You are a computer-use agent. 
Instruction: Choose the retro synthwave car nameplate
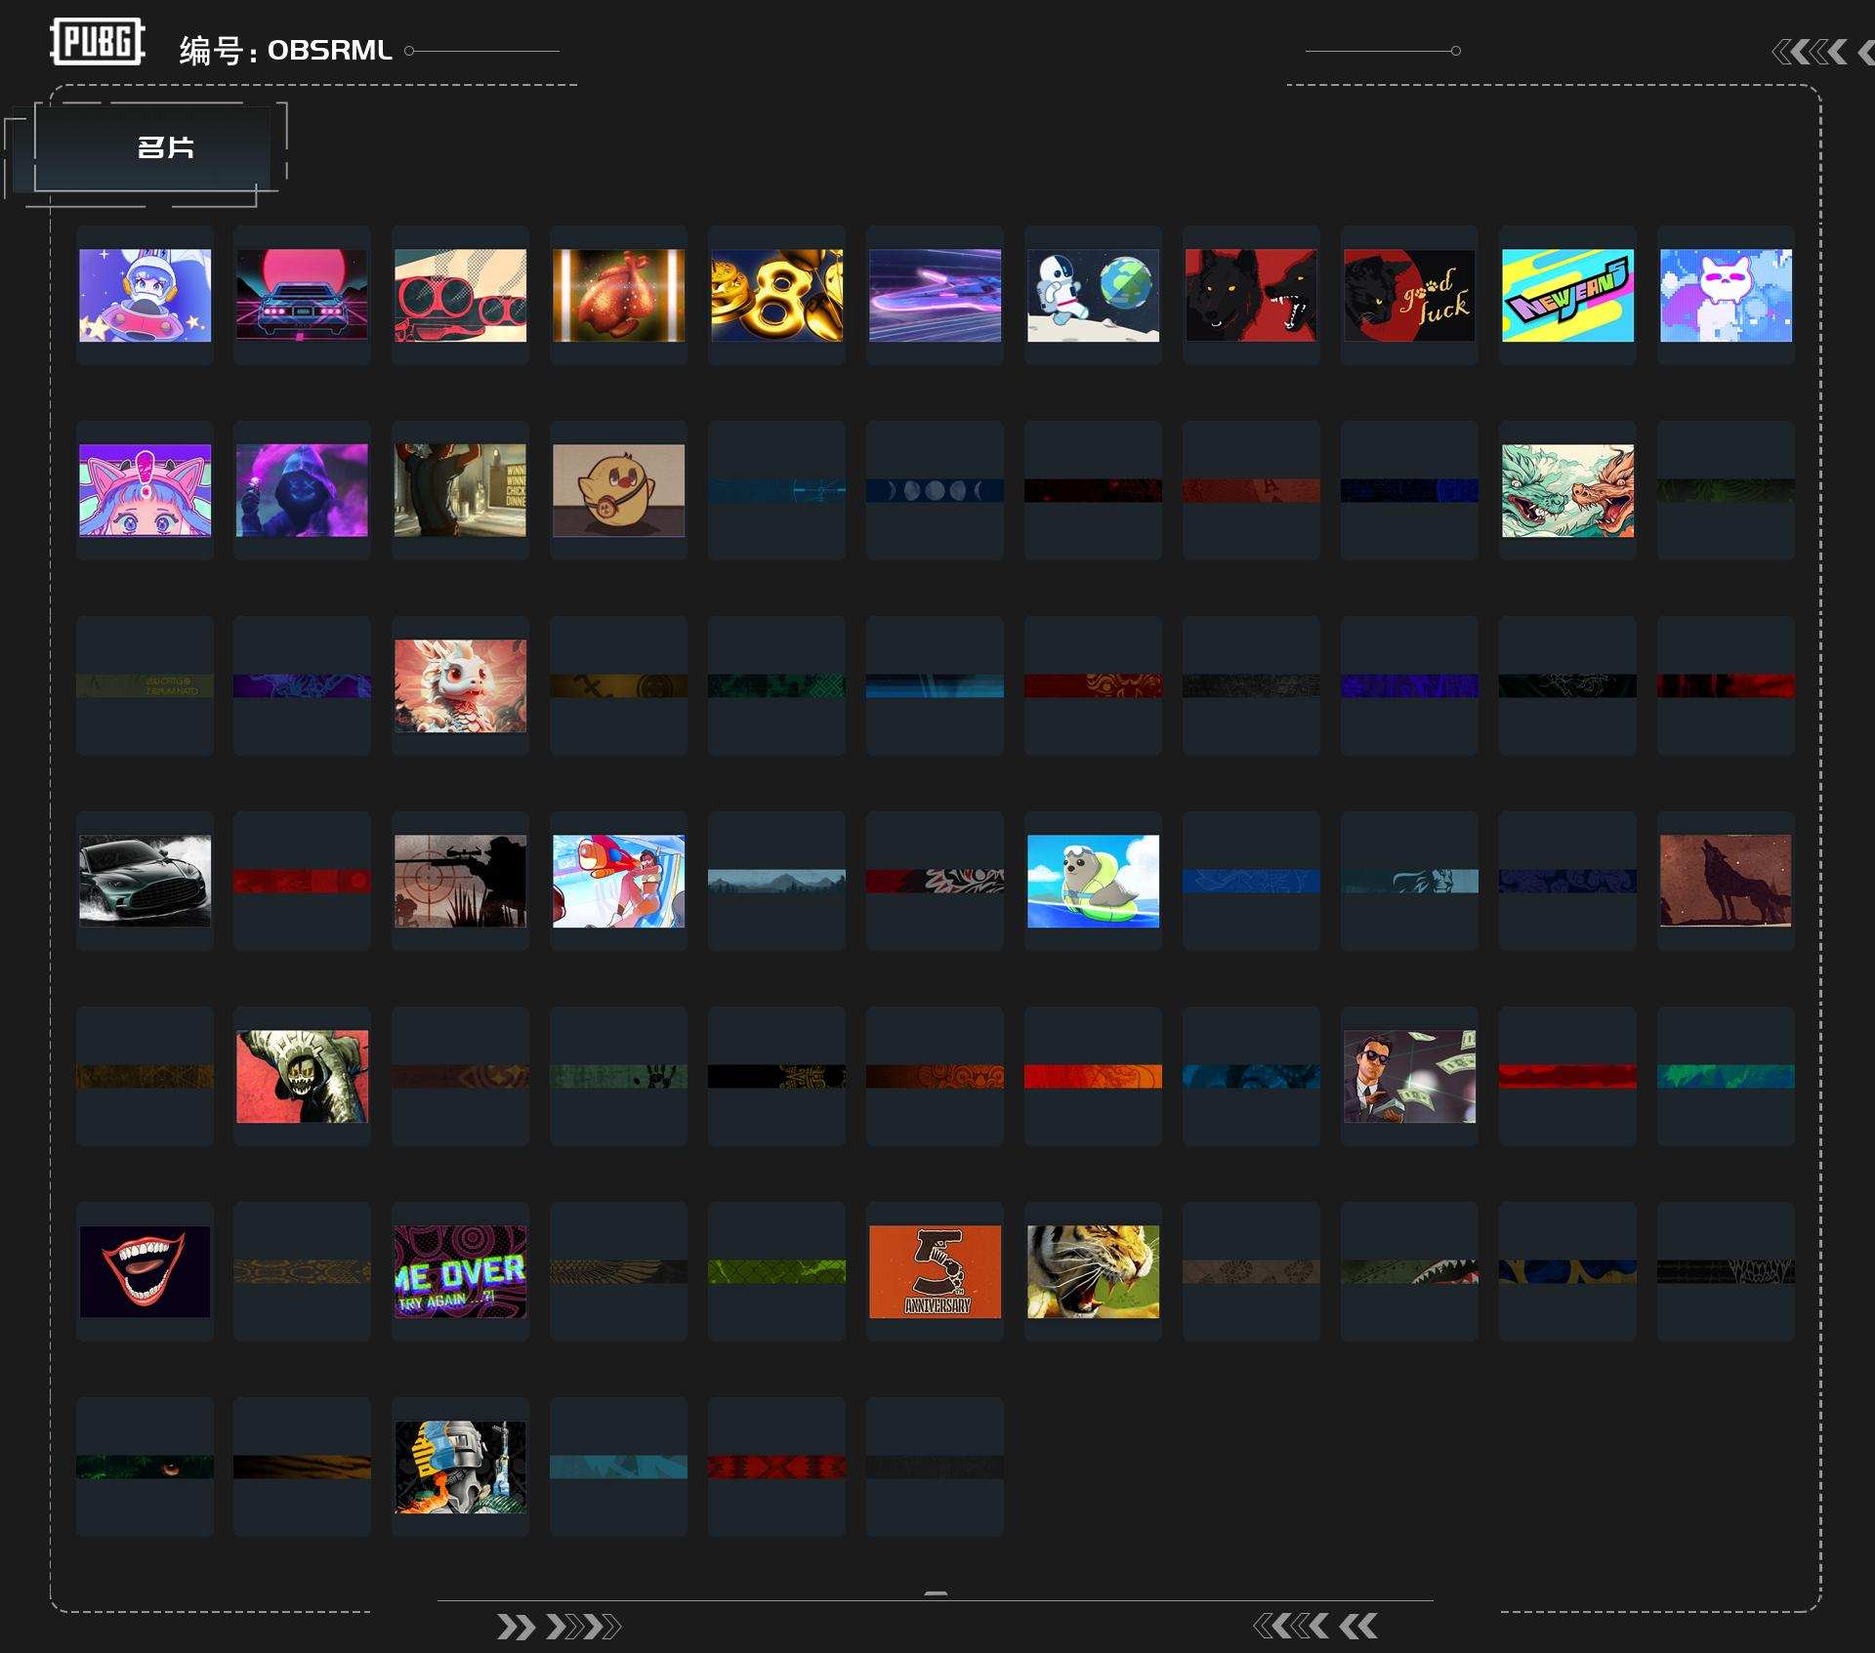coord(302,295)
